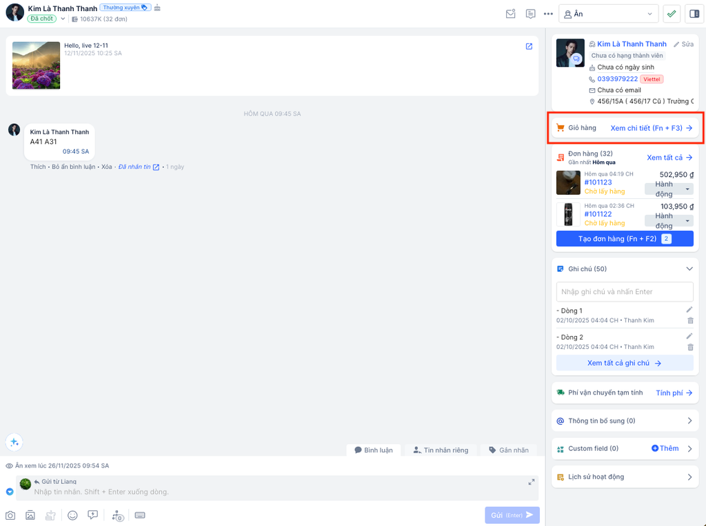
Task: Expand 'Lịch sử hoạt động' section
Action: point(689,477)
